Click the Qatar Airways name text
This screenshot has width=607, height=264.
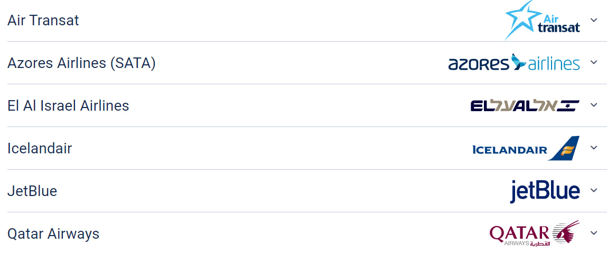pyautogui.click(x=53, y=234)
